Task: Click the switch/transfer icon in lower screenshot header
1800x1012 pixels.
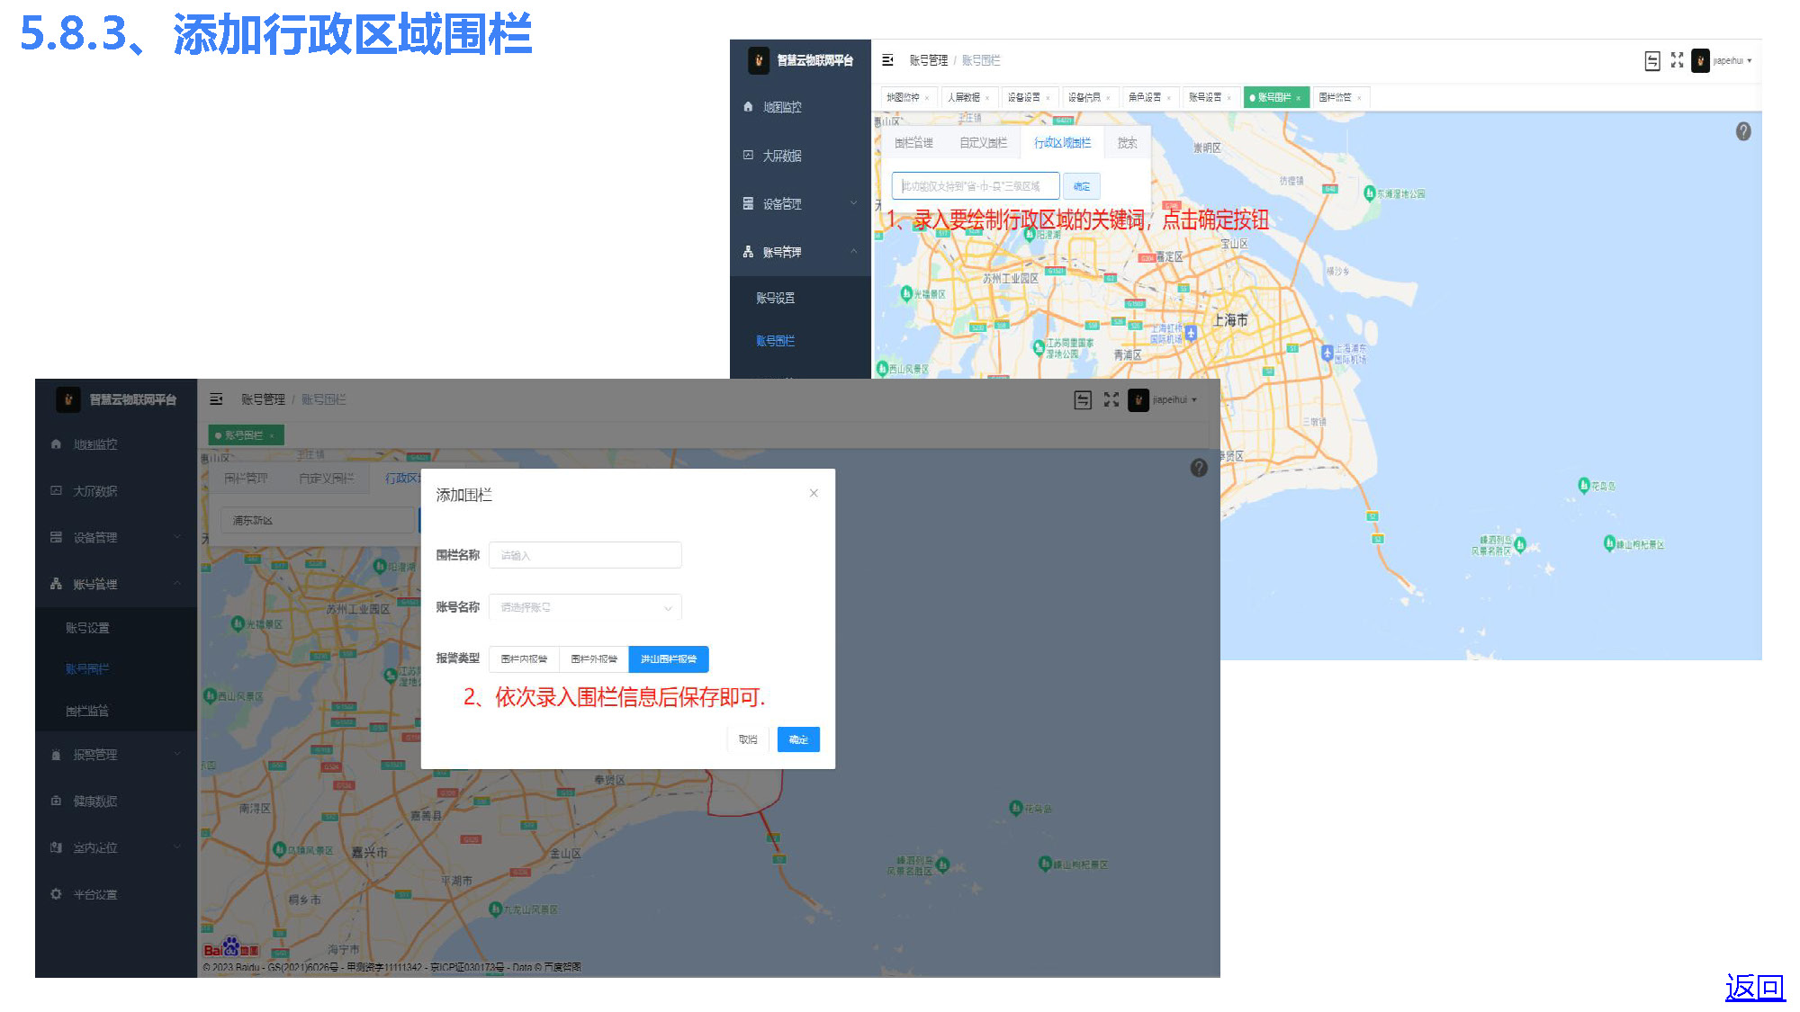Action: (x=1083, y=399)
